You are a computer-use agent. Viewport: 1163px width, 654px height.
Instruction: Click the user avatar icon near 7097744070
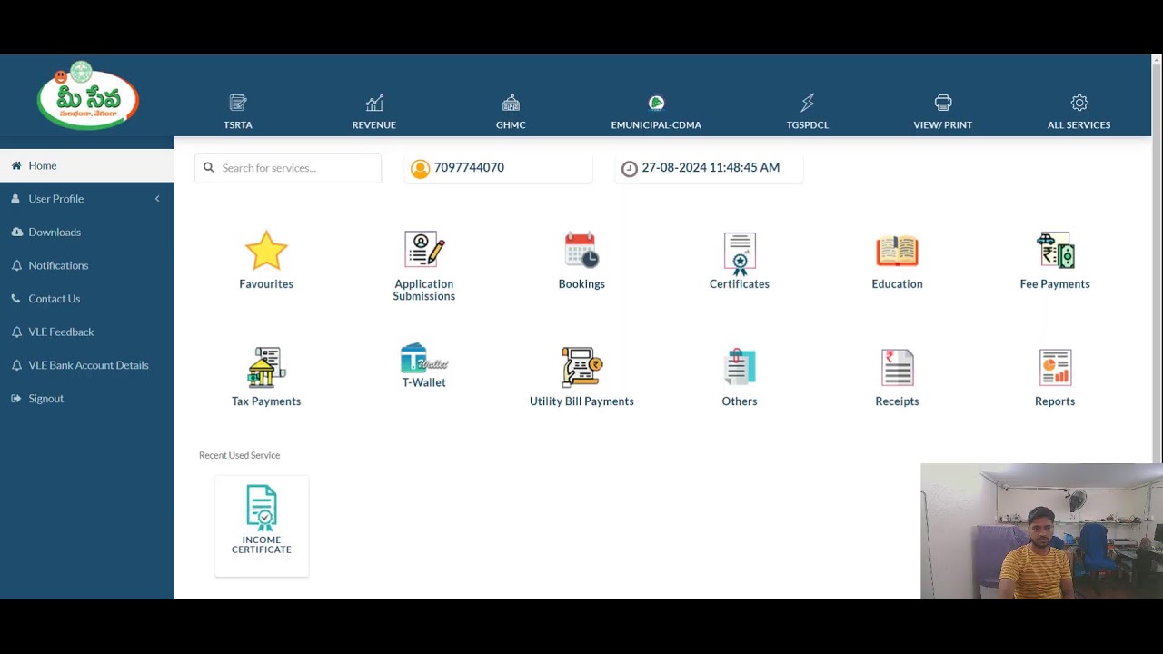[x=420, y=169]
